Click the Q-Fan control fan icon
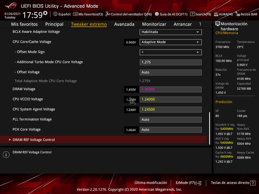The height and width of the screenshot is (194, 259). point(108,14)
